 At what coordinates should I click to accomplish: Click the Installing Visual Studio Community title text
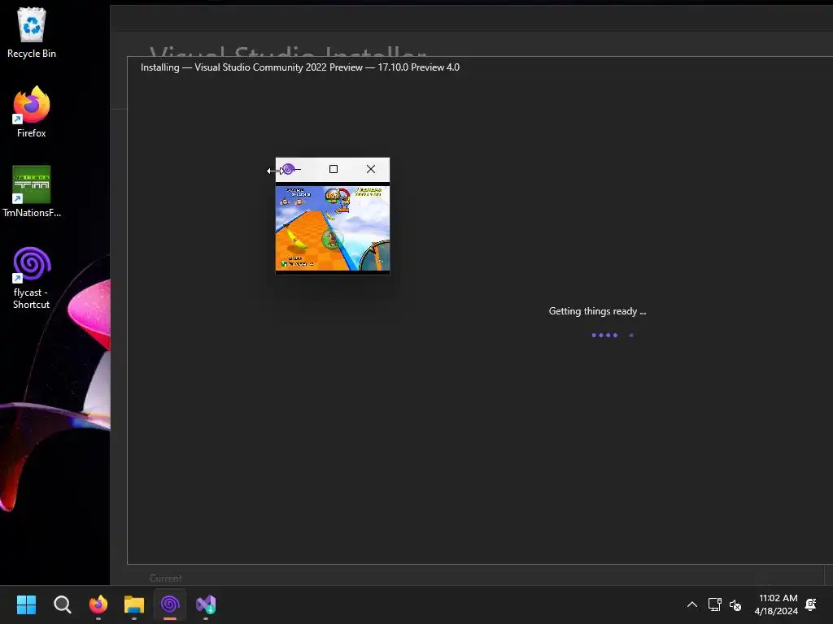[x=299, y=67]
